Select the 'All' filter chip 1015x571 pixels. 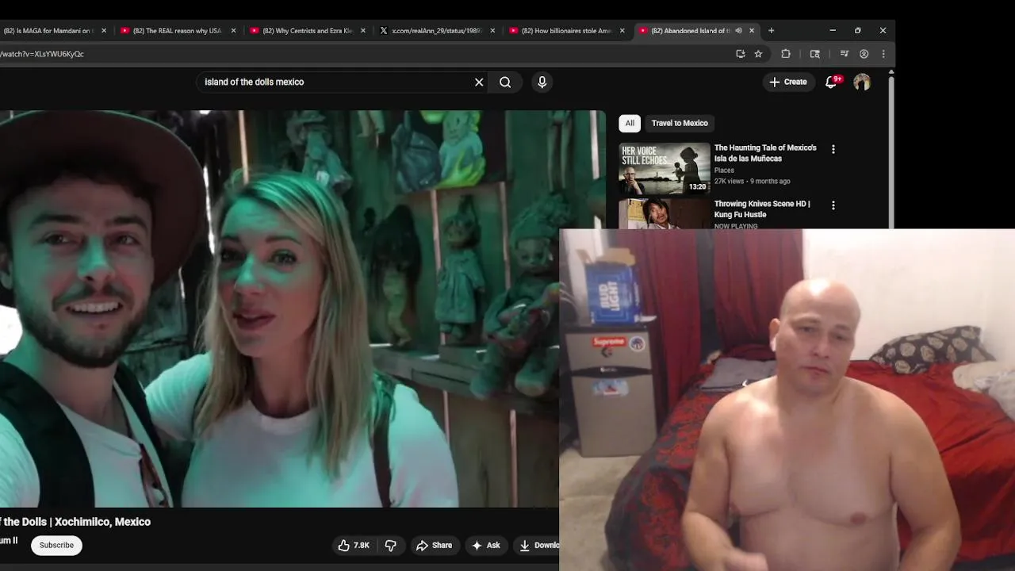point(630,123)
